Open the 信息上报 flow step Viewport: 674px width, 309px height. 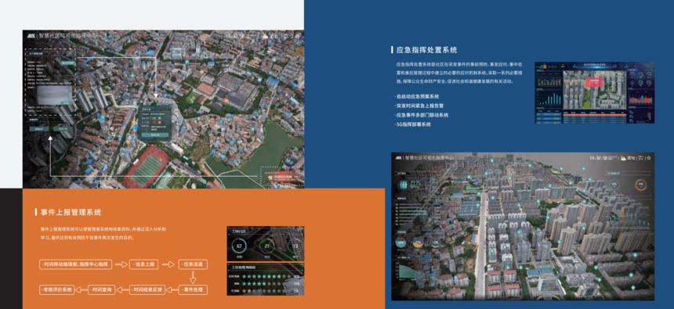pyautogui.click(x=144, y=264)
